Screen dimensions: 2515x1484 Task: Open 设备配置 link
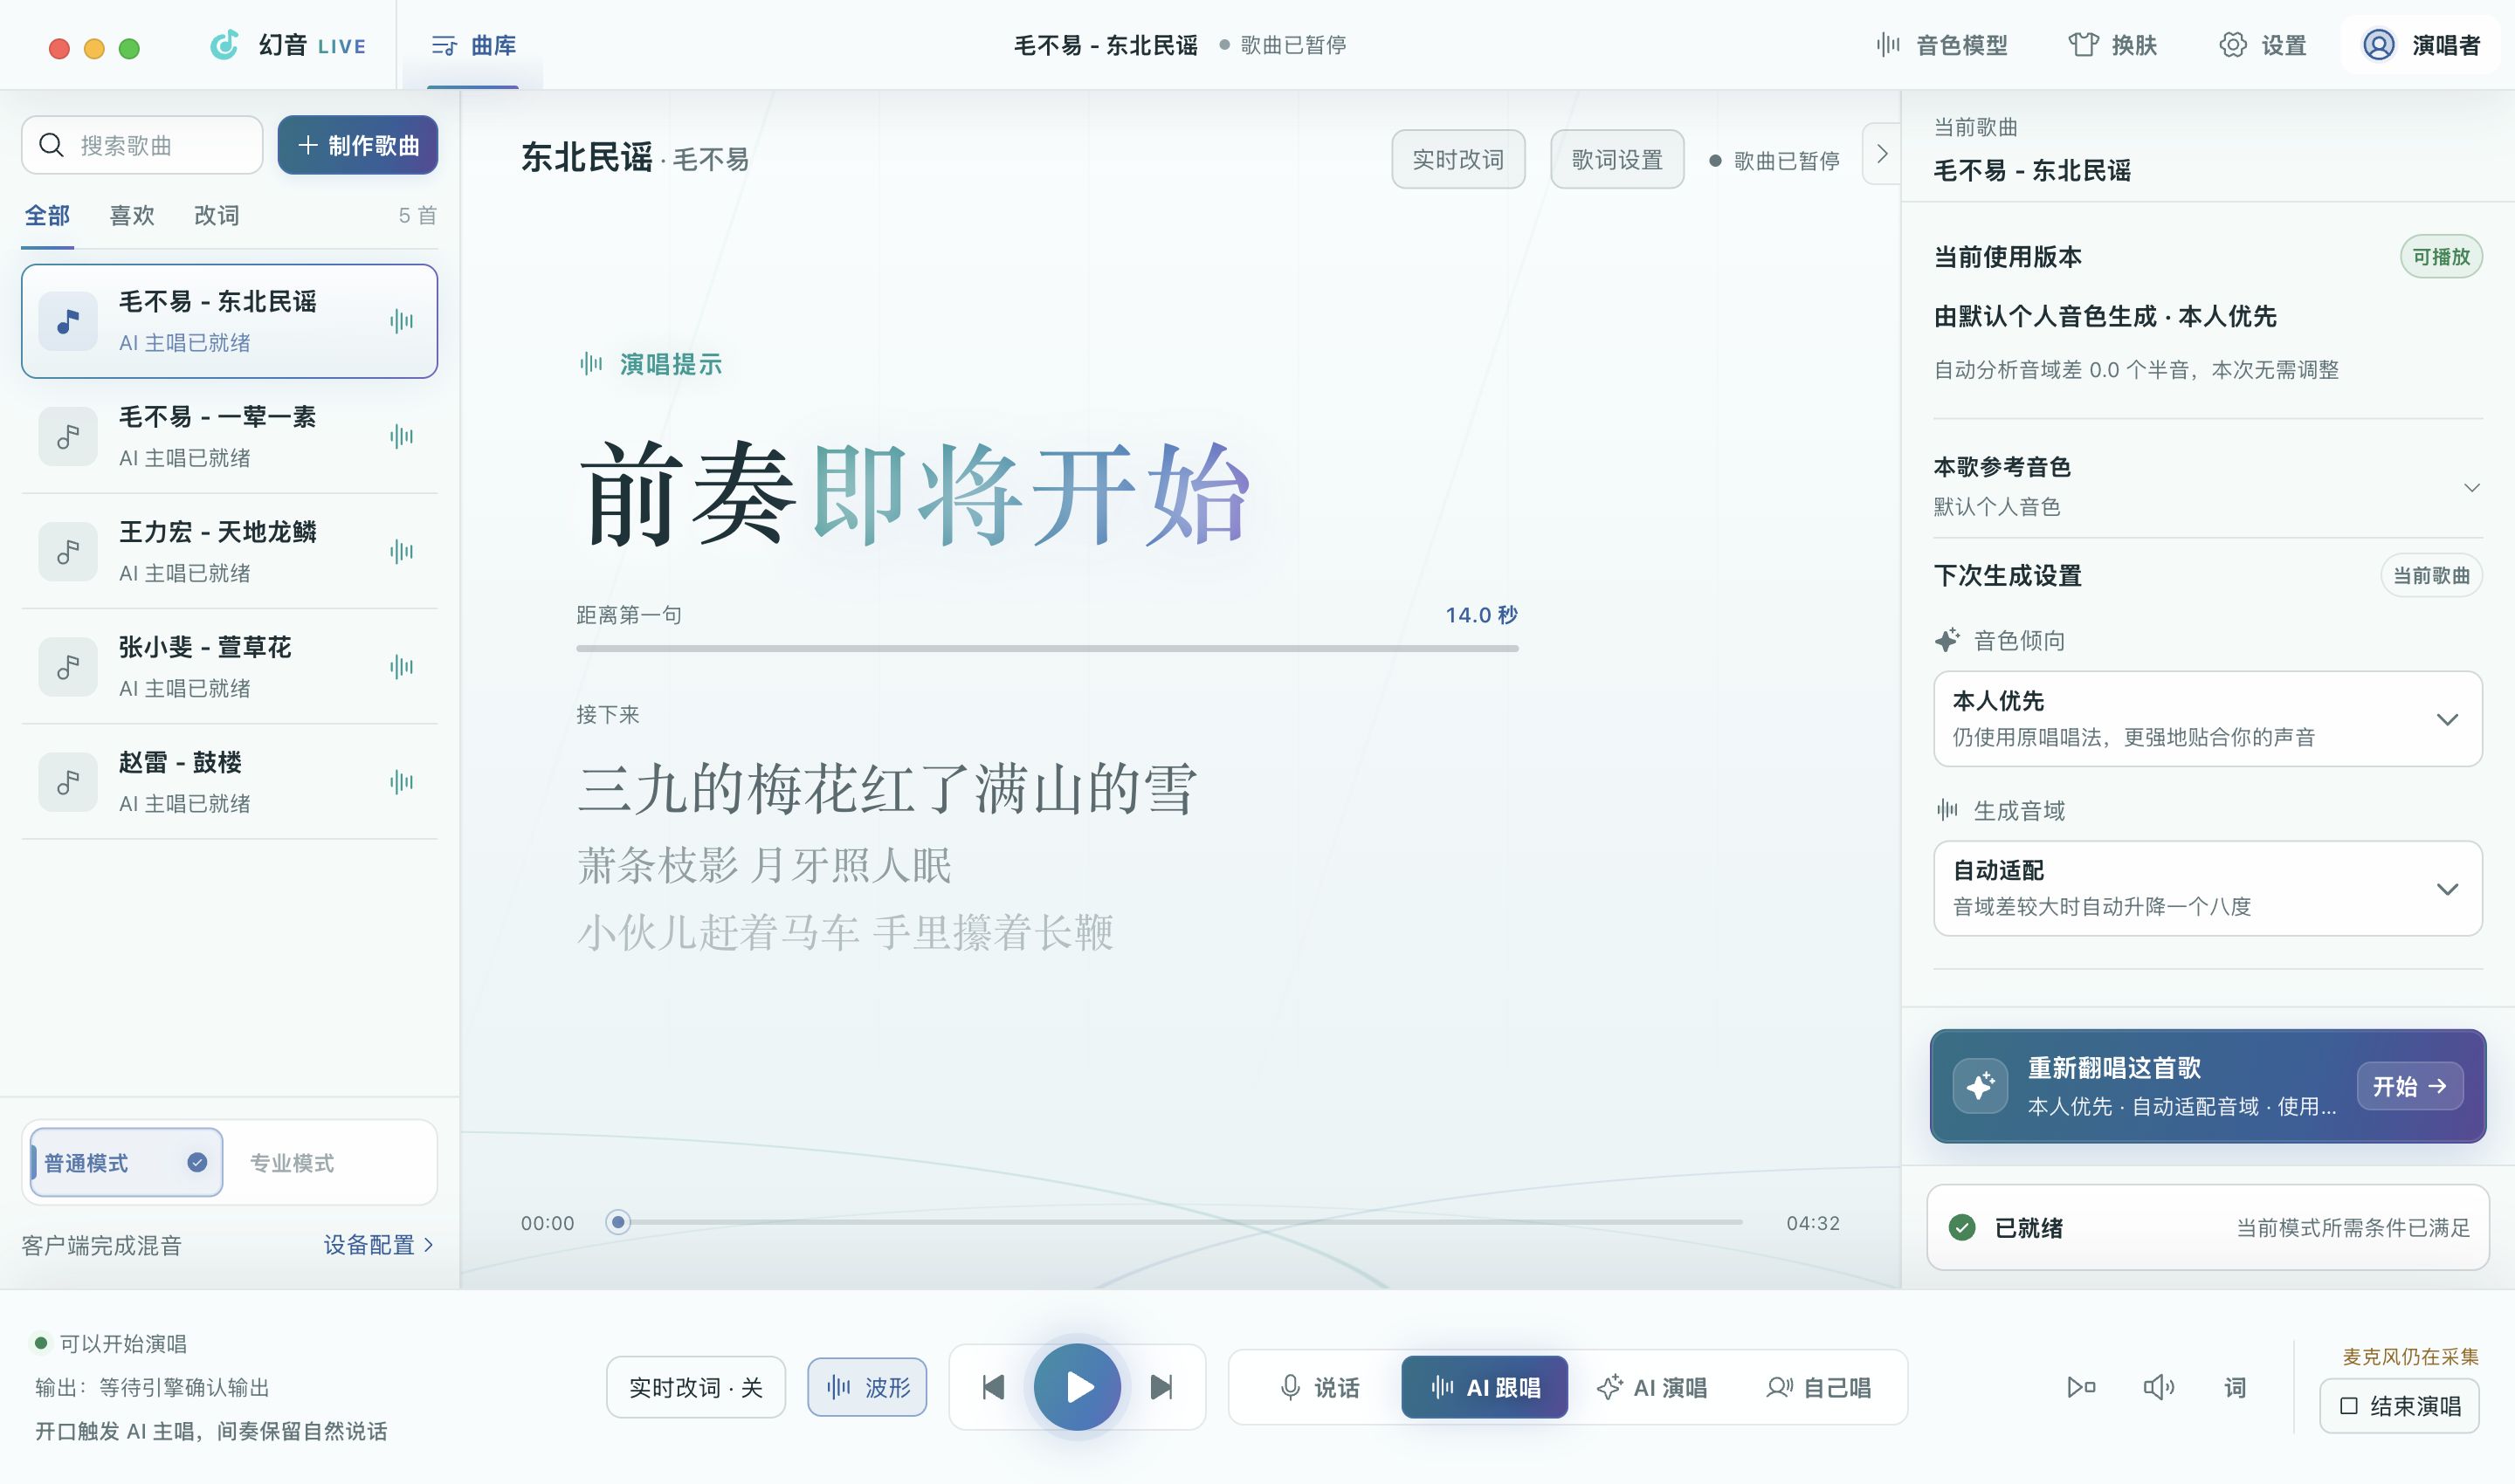point(378,1245)
